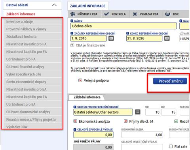Click the sector field Ostatní sektory/Other sectors

click(103, 112)
